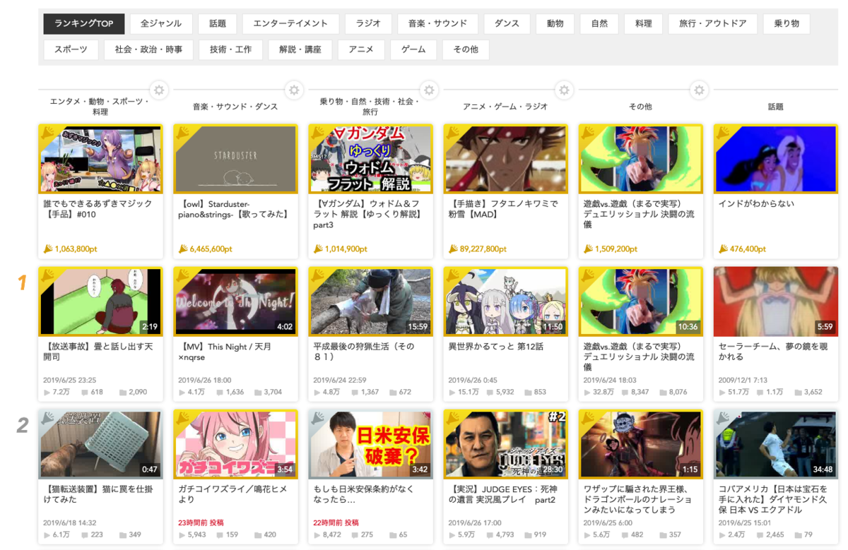Screen dimensions: 848x550
Task: Select the 全ジャンル tab
Action: [x=161, y=23]
